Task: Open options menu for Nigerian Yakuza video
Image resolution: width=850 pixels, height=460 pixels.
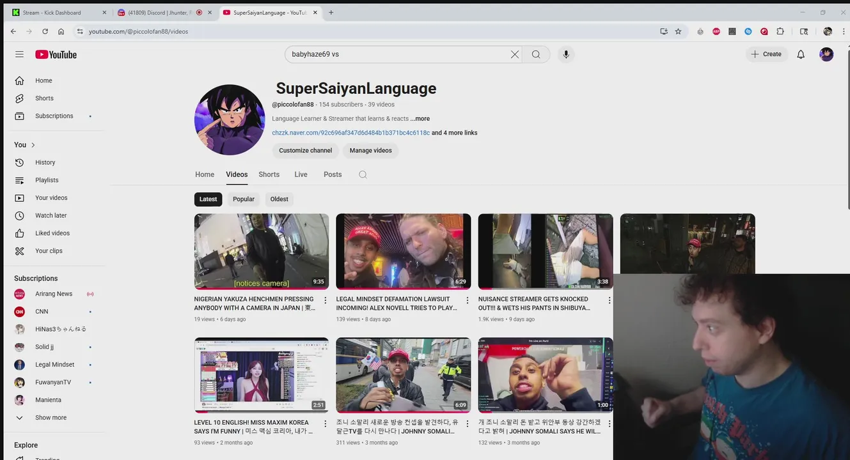Action: pos(325,300)
